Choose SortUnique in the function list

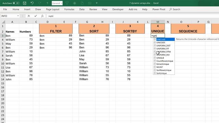[164, 73]
